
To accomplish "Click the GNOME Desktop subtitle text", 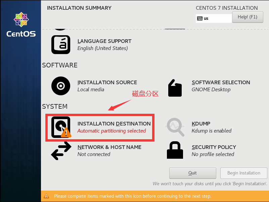I will [211, 90].
